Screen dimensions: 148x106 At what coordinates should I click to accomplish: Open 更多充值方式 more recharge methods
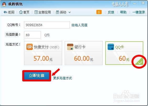click(63, 78)
